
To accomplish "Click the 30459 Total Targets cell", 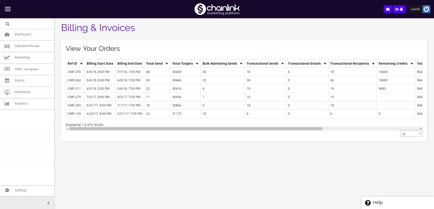I will [186, 72].
